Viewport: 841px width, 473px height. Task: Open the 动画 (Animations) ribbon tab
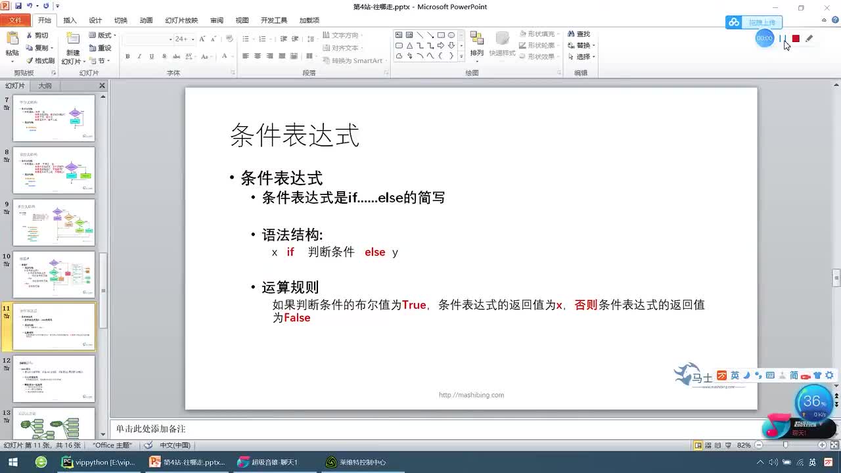146,20
